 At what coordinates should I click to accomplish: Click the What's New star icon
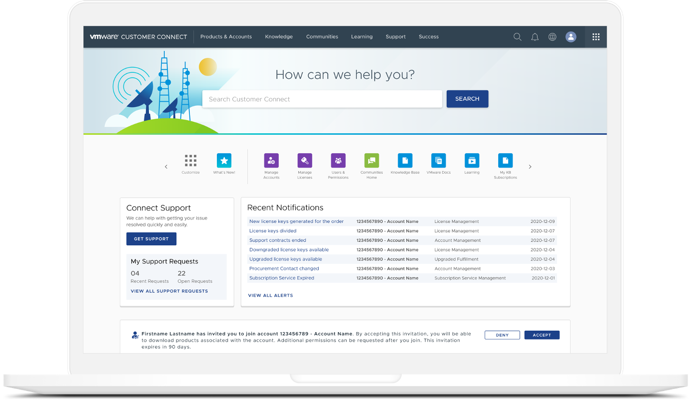224,161
